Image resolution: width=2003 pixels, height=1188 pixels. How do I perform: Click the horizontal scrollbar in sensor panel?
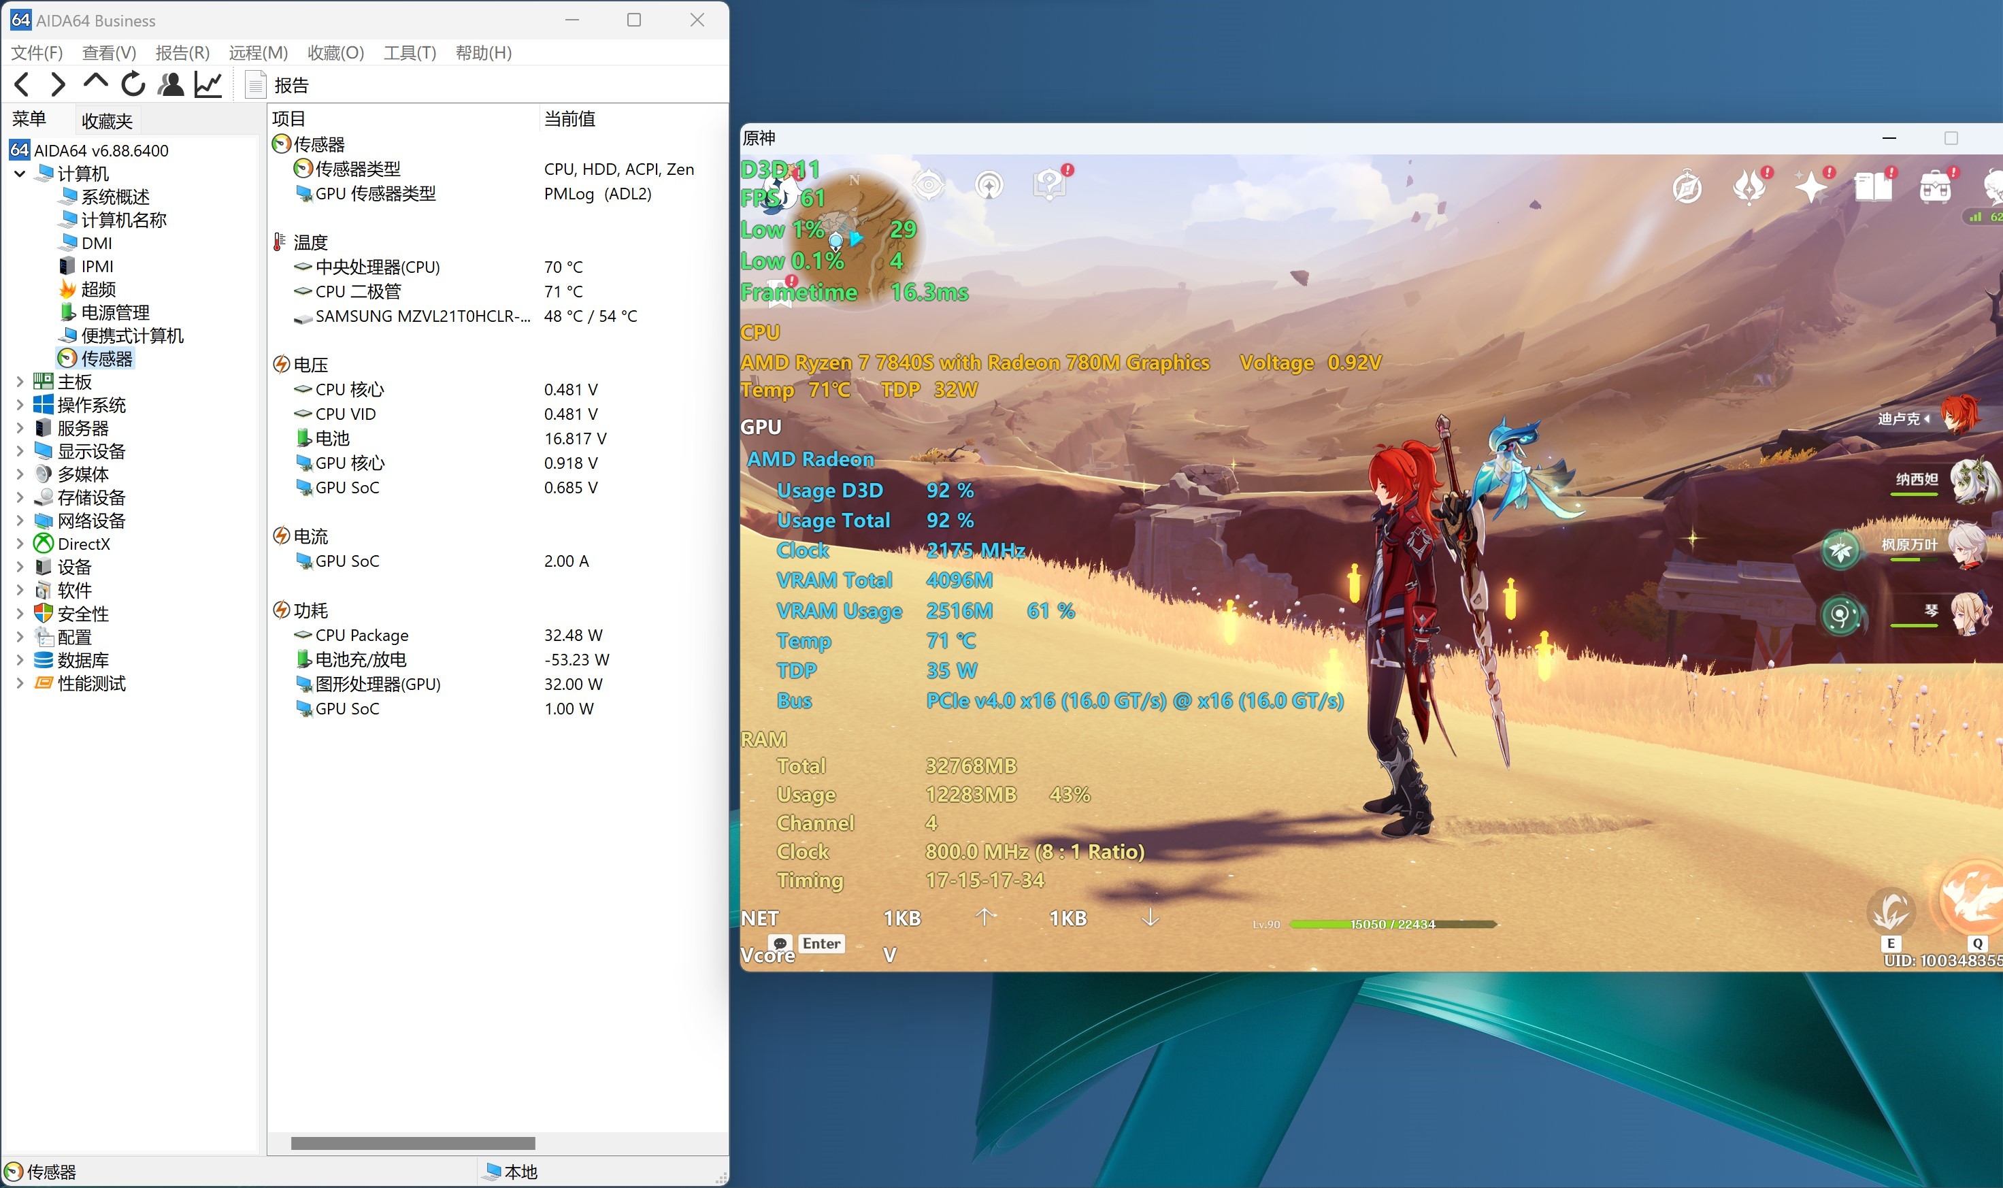(x=413, y=1143)
